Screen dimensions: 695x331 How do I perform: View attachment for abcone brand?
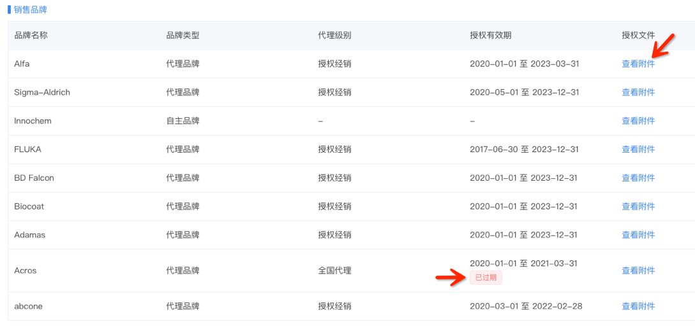pos(638,306)
